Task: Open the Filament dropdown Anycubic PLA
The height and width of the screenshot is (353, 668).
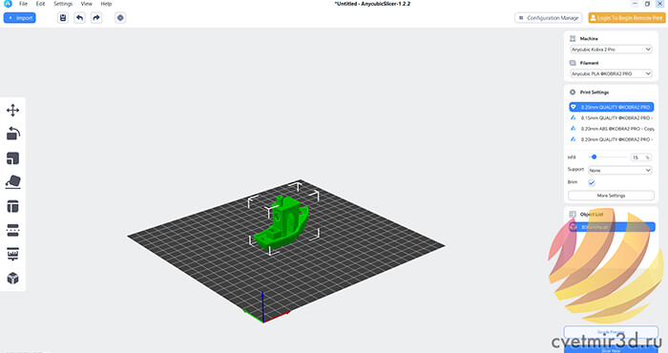Action: [611, 73]
